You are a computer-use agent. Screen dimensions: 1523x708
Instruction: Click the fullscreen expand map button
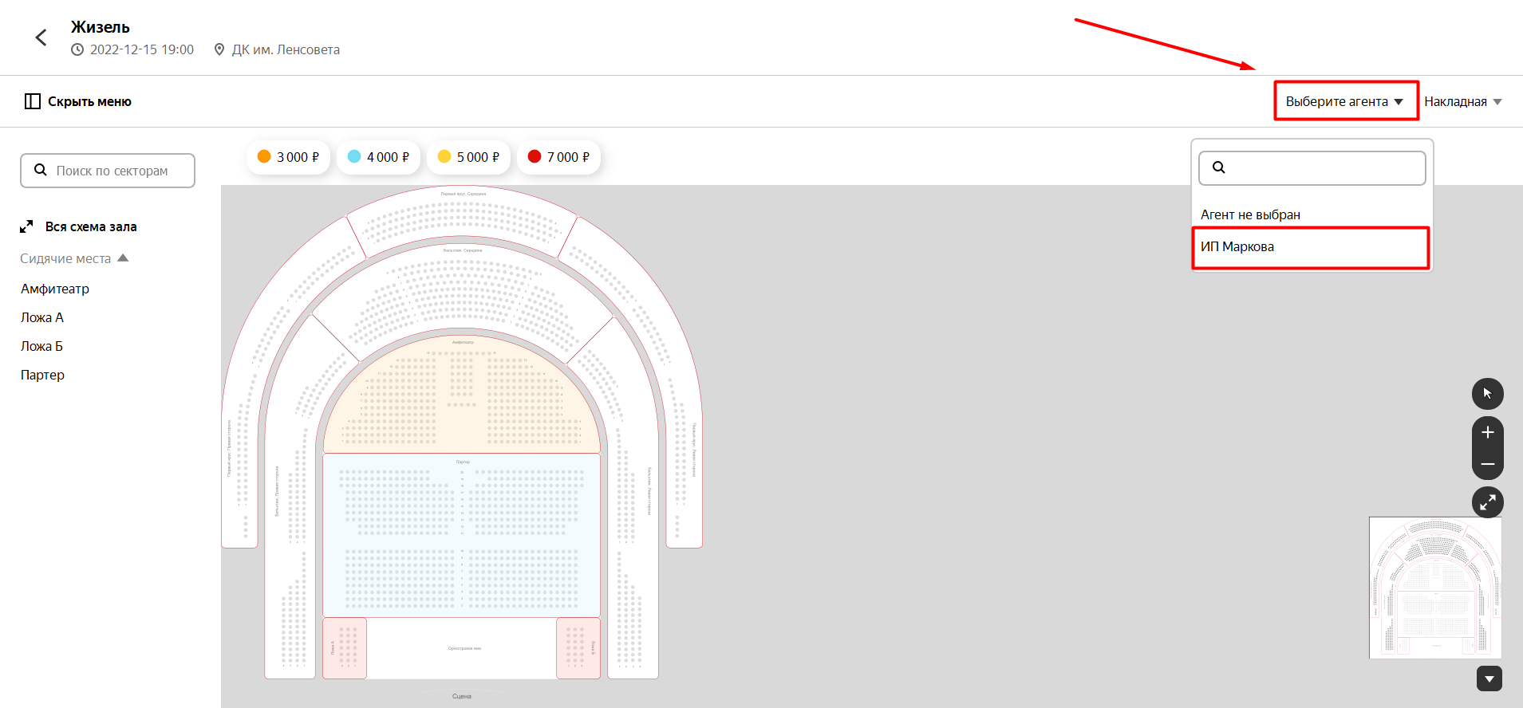pos(1487,502)
